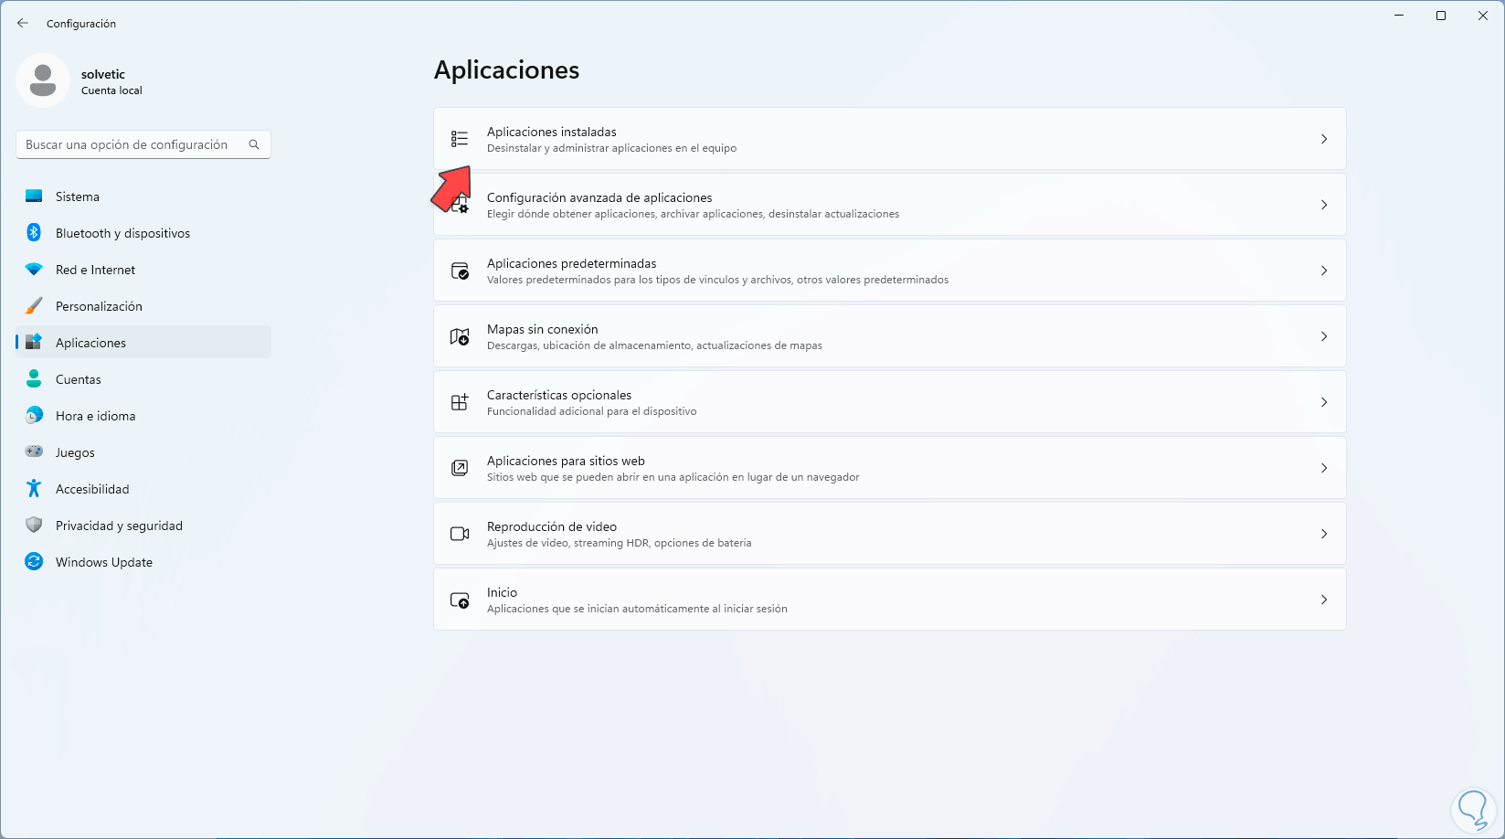The width and height of the screenshot is (1505, 839).
Task: Open the Sistema settings section
Action: tap(78, 196)
